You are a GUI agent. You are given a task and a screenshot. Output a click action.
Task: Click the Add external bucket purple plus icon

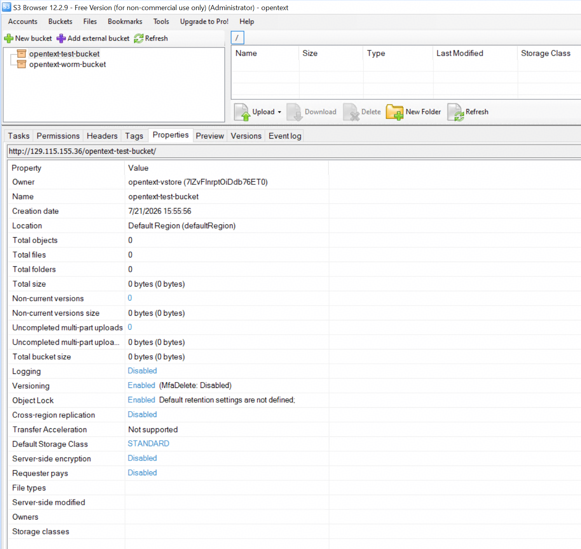coord(61,38)
